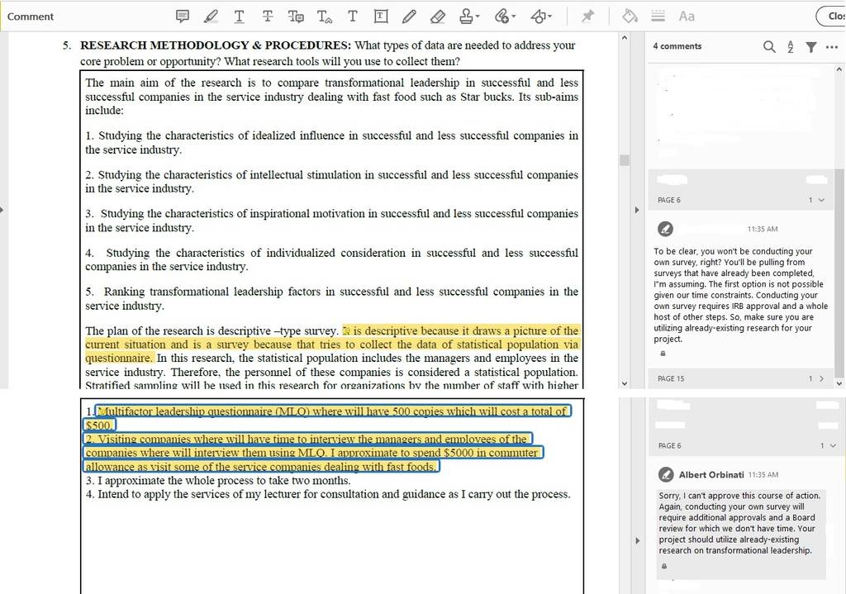The height and width of the screenshot is (594, 846).
Task: Select the sticky note comment tool
Action: point(183,17)
